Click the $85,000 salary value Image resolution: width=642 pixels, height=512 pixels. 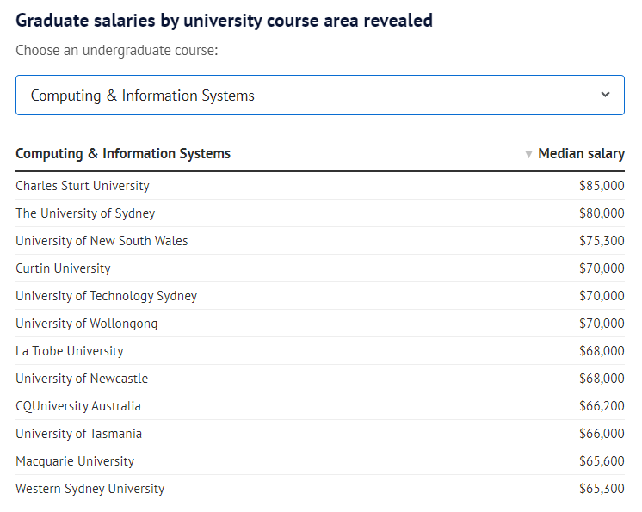pos(602,185)
